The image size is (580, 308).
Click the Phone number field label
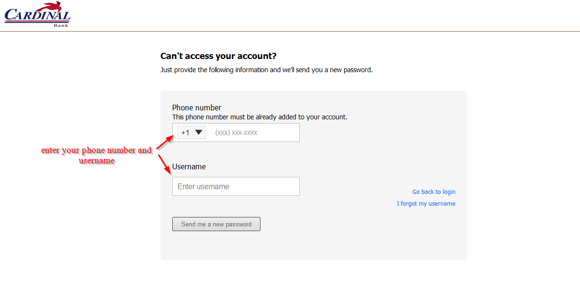197,108
